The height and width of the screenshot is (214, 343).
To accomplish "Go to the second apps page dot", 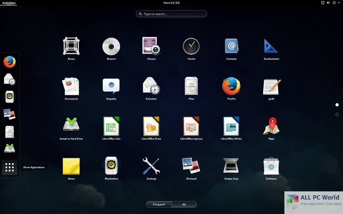I will 337,114.
